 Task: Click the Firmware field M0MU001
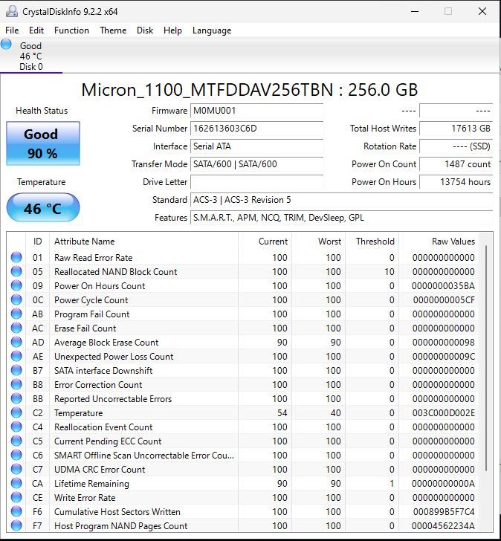tap(256, 111)
